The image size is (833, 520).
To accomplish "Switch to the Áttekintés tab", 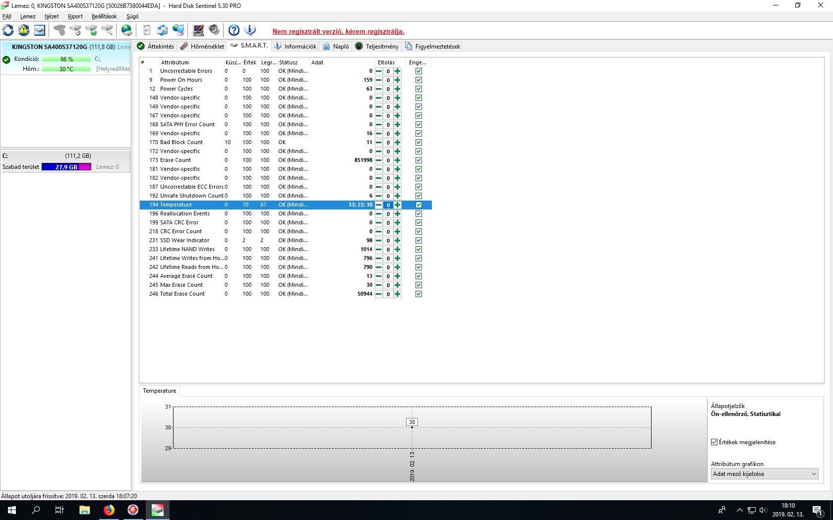I will click(x=156, y=47).
